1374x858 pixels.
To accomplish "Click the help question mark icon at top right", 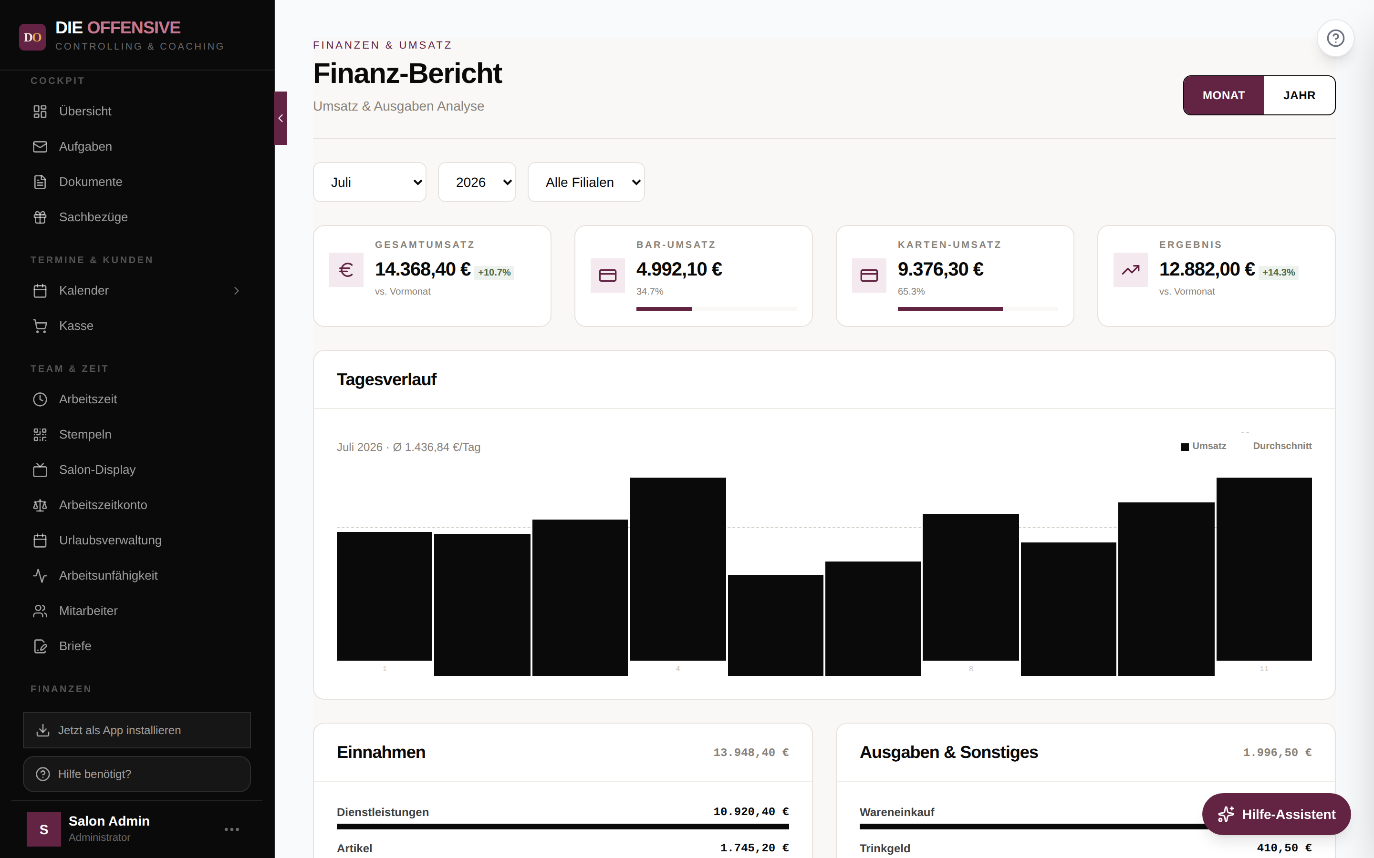I will (1335, 38).
